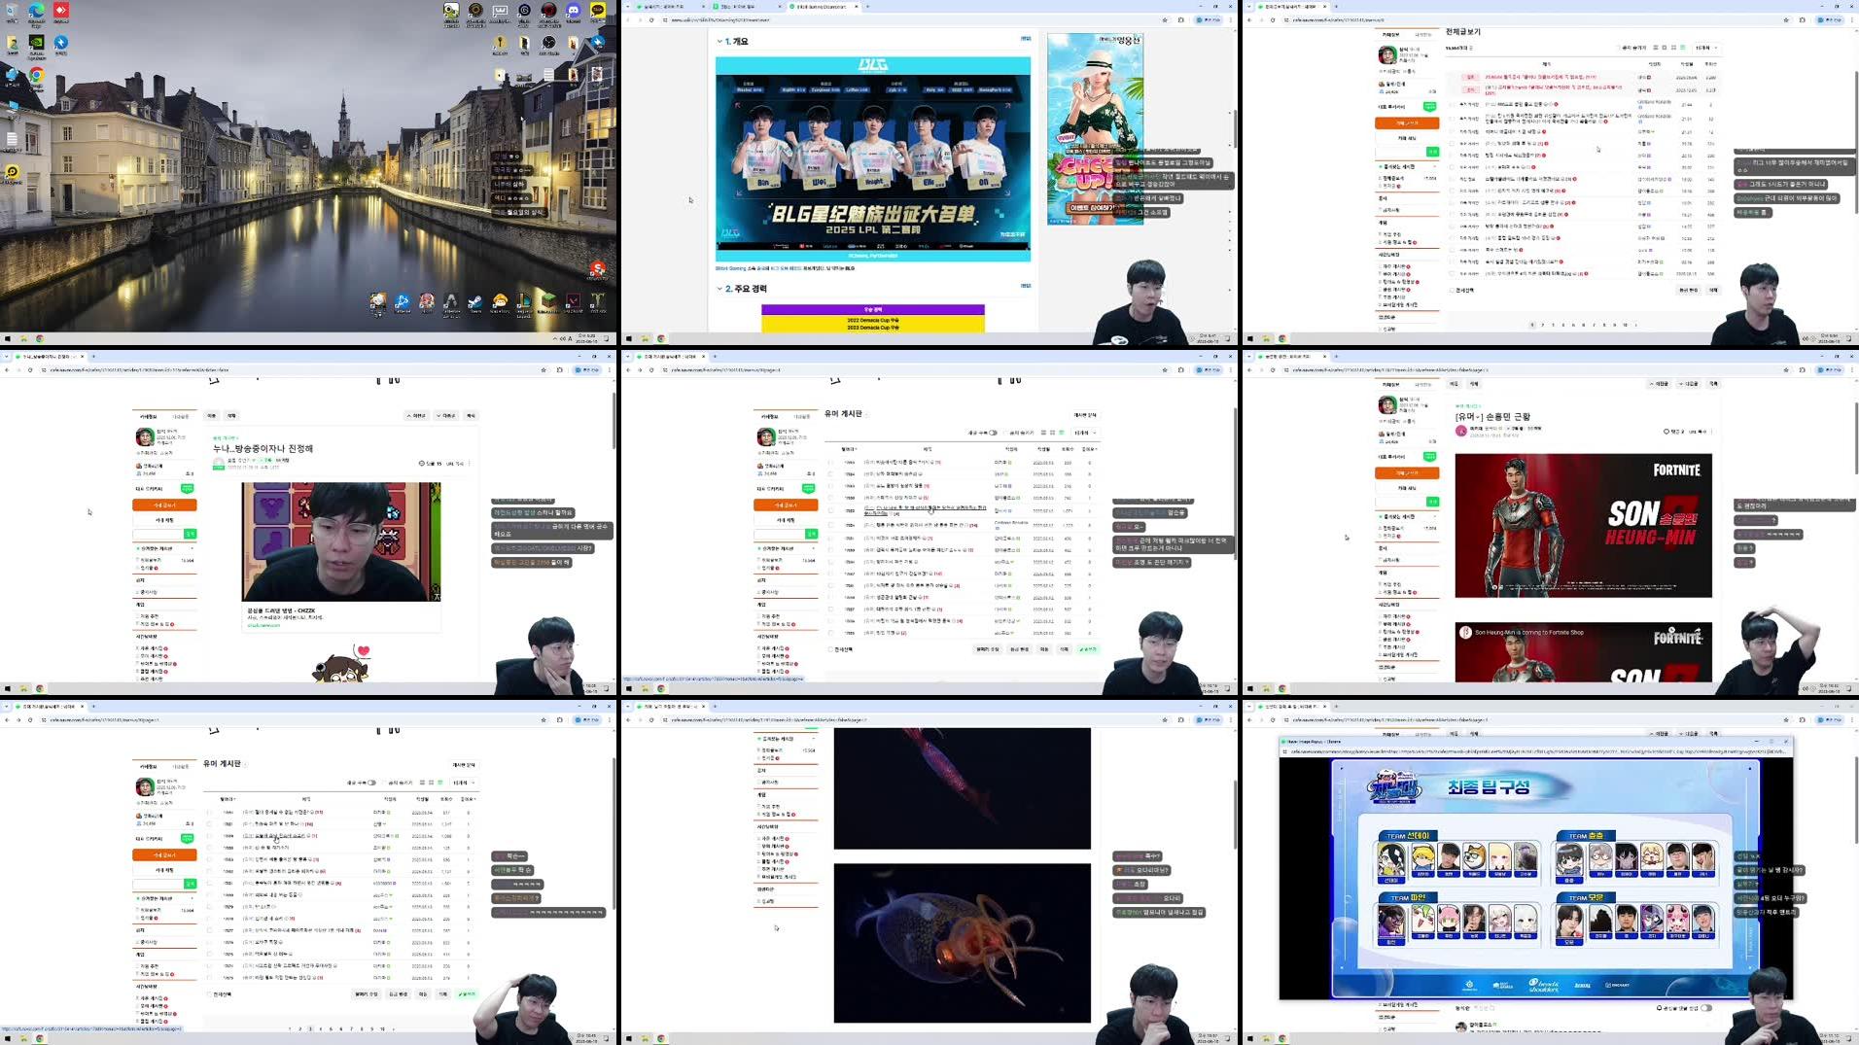The image size is (1859, 1045).
Task: Open tab search chevron in BLG wiki window
Action: [x=628, y=6]
